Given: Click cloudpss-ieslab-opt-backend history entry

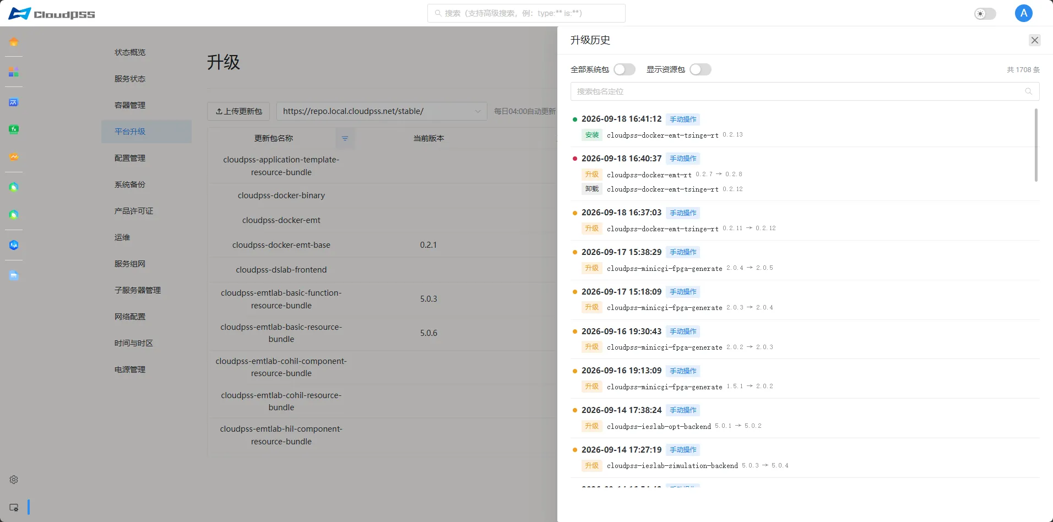Looking at the screenshot, I should [x=659, y=426].
